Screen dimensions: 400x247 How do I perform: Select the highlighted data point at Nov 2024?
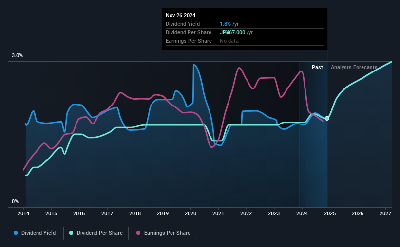(327, 119)
